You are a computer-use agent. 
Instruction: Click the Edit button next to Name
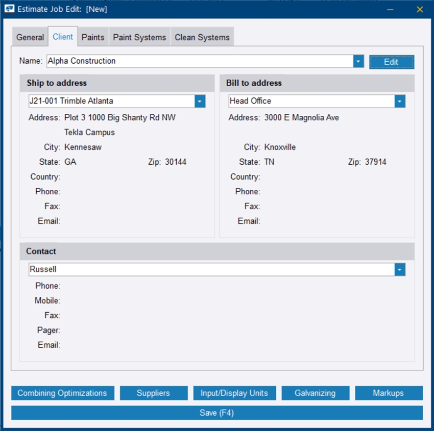coord(391,62)
